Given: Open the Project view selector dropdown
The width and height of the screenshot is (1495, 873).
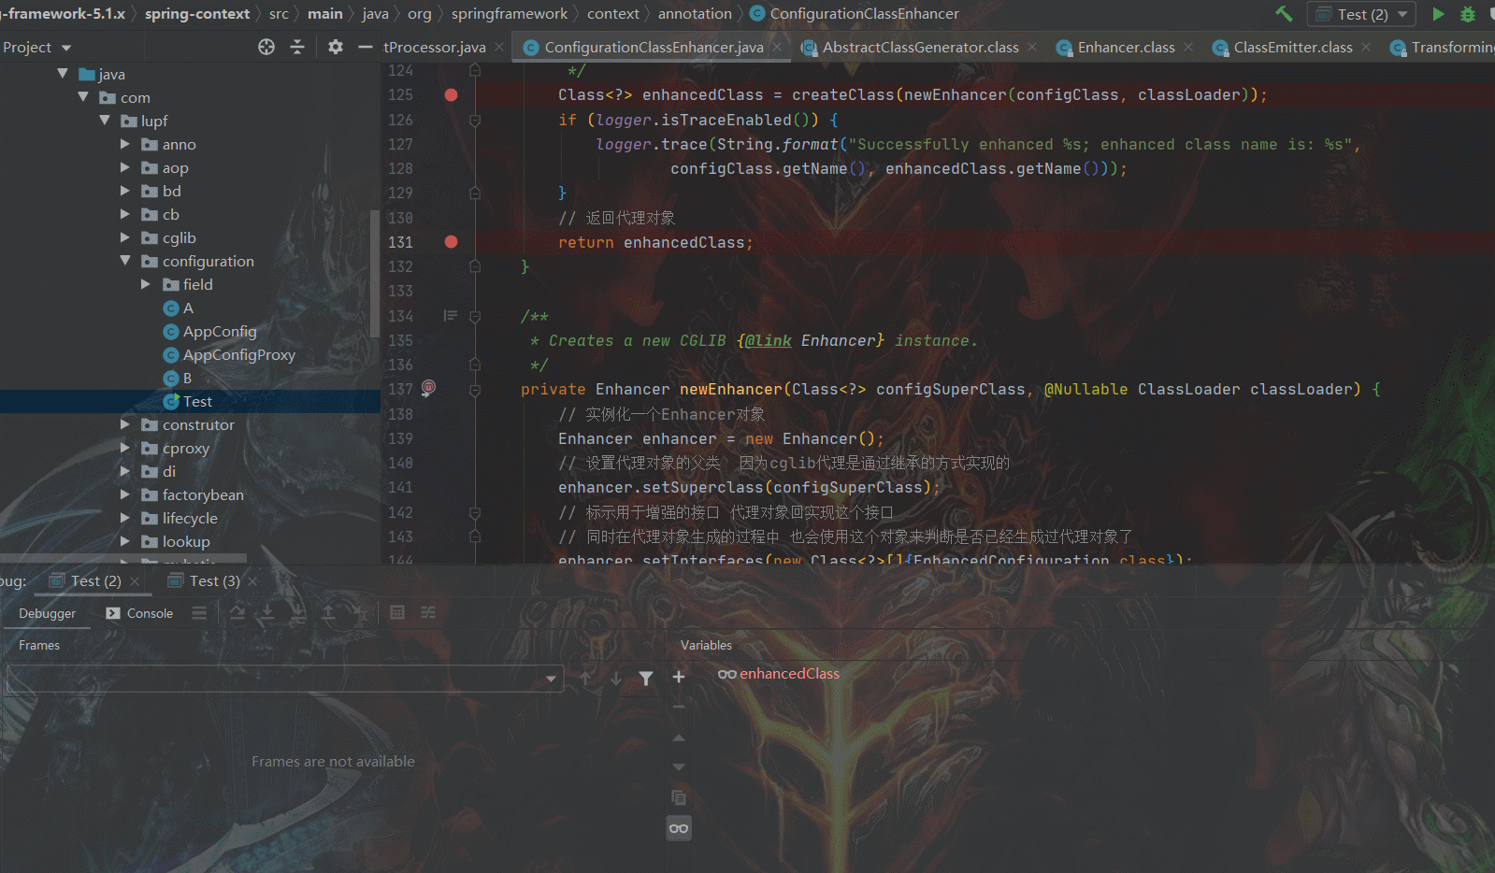Looking at the screenshot, I should pyautogui.click(x=36, y=47).
